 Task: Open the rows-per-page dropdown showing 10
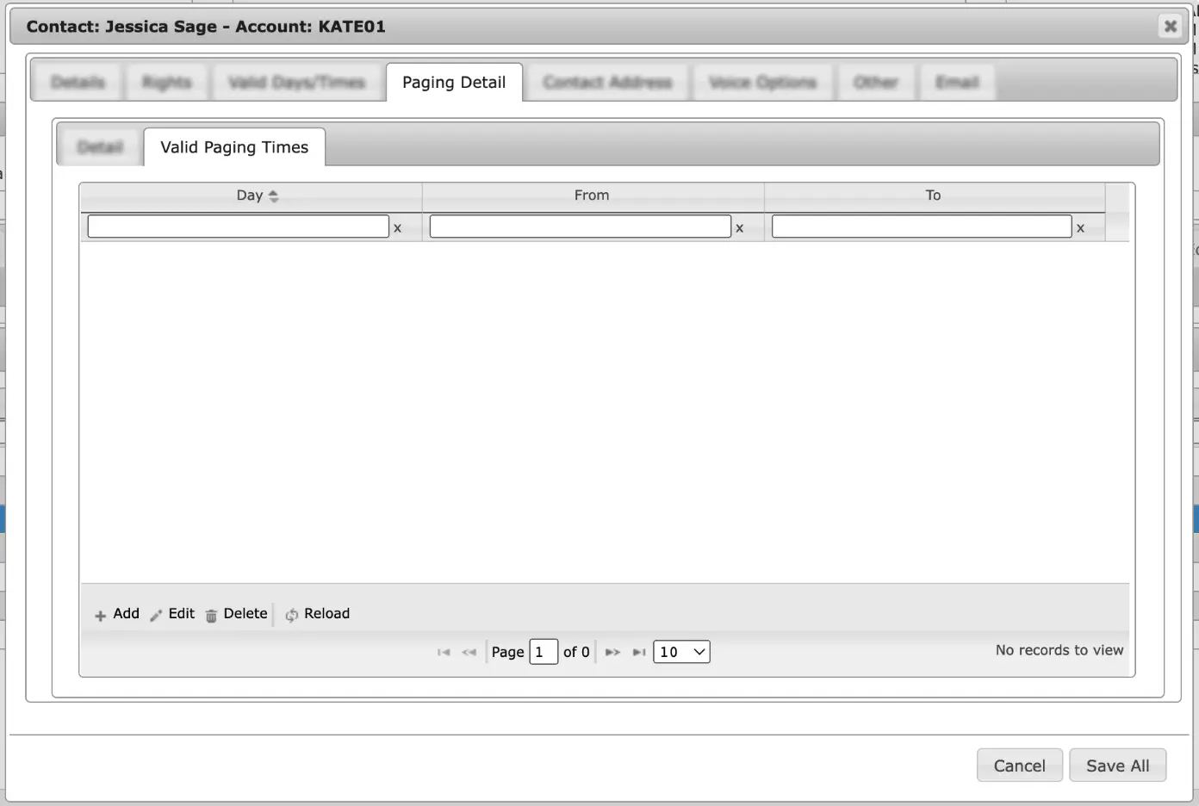(681, 652)
